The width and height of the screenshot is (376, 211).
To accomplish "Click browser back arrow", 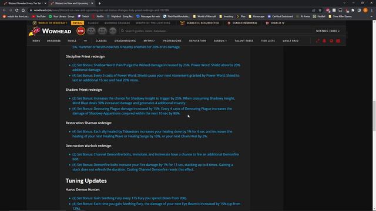I will coord(4,11).
